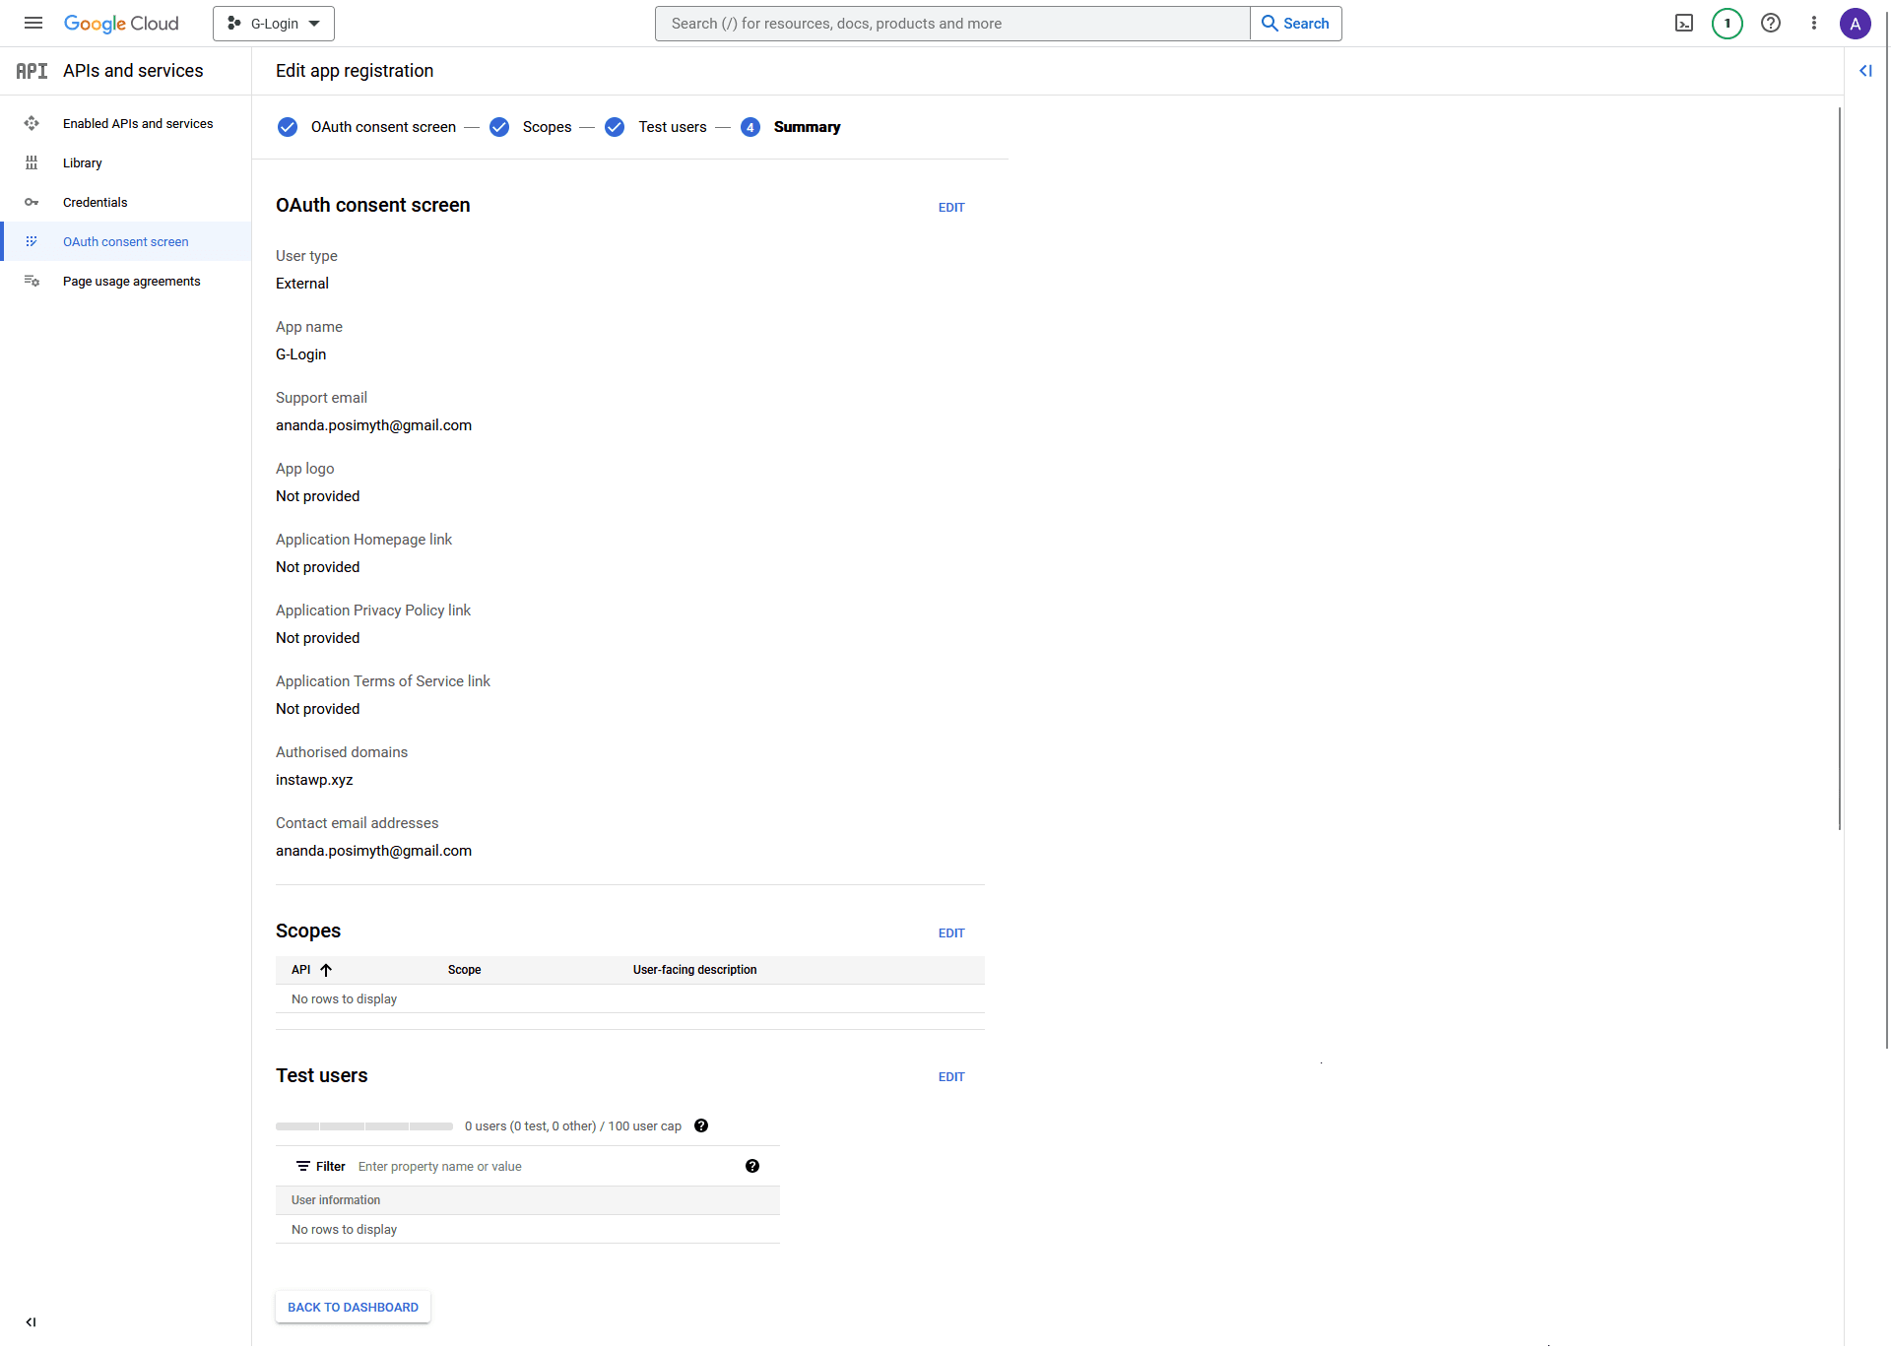Click the Test users step checkmark icon
Viewport: 1891px width, 1349px height.
pos(615,127)
